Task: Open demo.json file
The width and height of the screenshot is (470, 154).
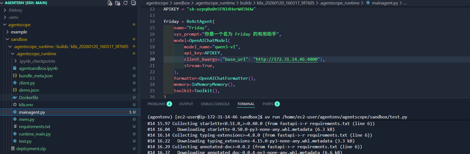Action: 29,90
